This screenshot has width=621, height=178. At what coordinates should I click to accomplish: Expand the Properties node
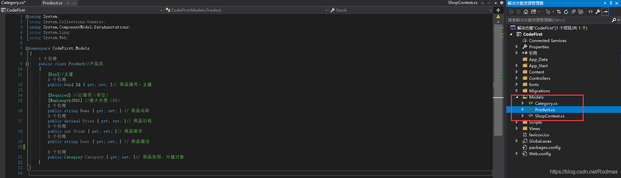[x=517, y=47]
